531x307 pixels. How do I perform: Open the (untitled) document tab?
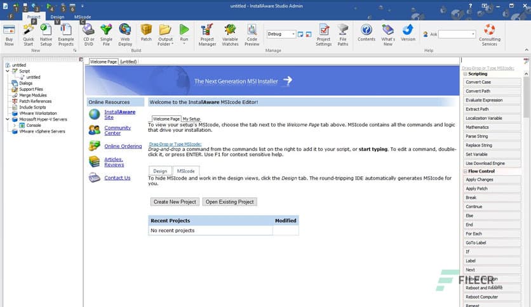(128, 62)
